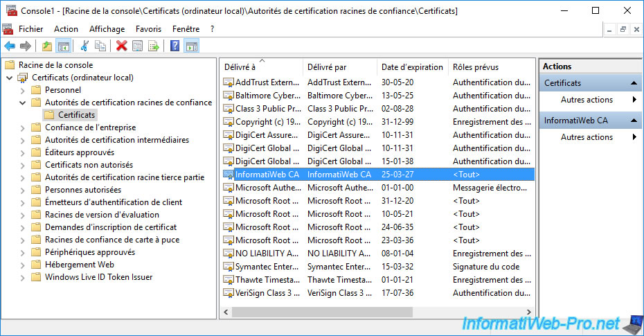644x336 pixels.
Task: Select the Certificats subfolder in tree
Action: pos(76,115)
